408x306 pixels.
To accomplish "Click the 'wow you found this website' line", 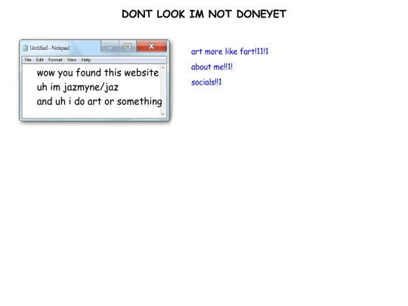I will (x=97, y=73).
